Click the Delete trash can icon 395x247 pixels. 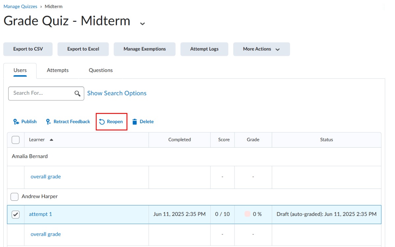coord(134,122)
